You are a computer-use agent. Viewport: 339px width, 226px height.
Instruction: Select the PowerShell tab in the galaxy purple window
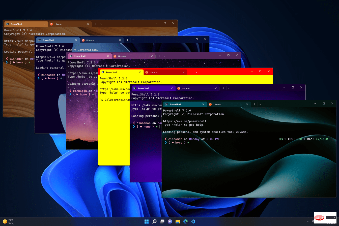pos(90,56)
